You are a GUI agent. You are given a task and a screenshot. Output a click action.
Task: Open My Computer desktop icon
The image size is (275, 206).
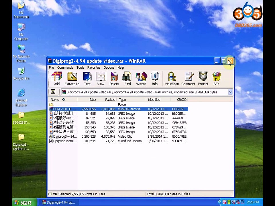[21, 32]
